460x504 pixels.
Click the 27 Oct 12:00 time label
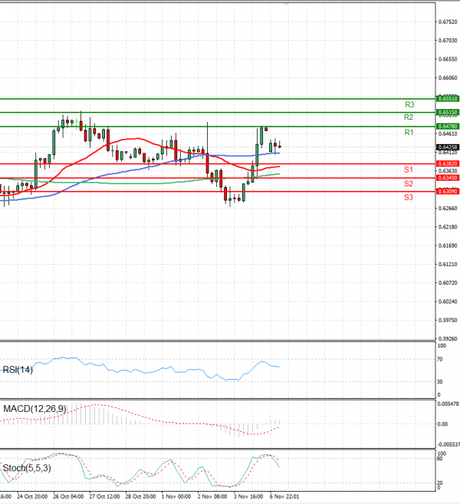(x=104, y=496)
